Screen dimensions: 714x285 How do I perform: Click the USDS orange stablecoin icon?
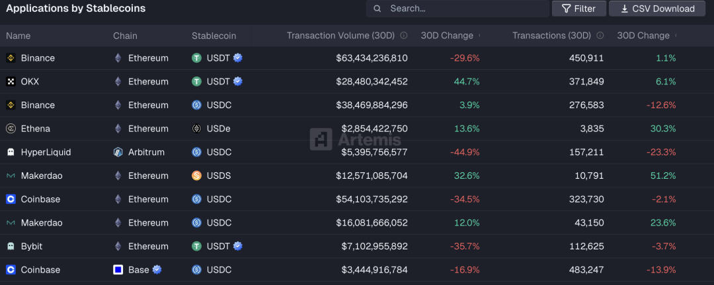[x=196, y=175]
